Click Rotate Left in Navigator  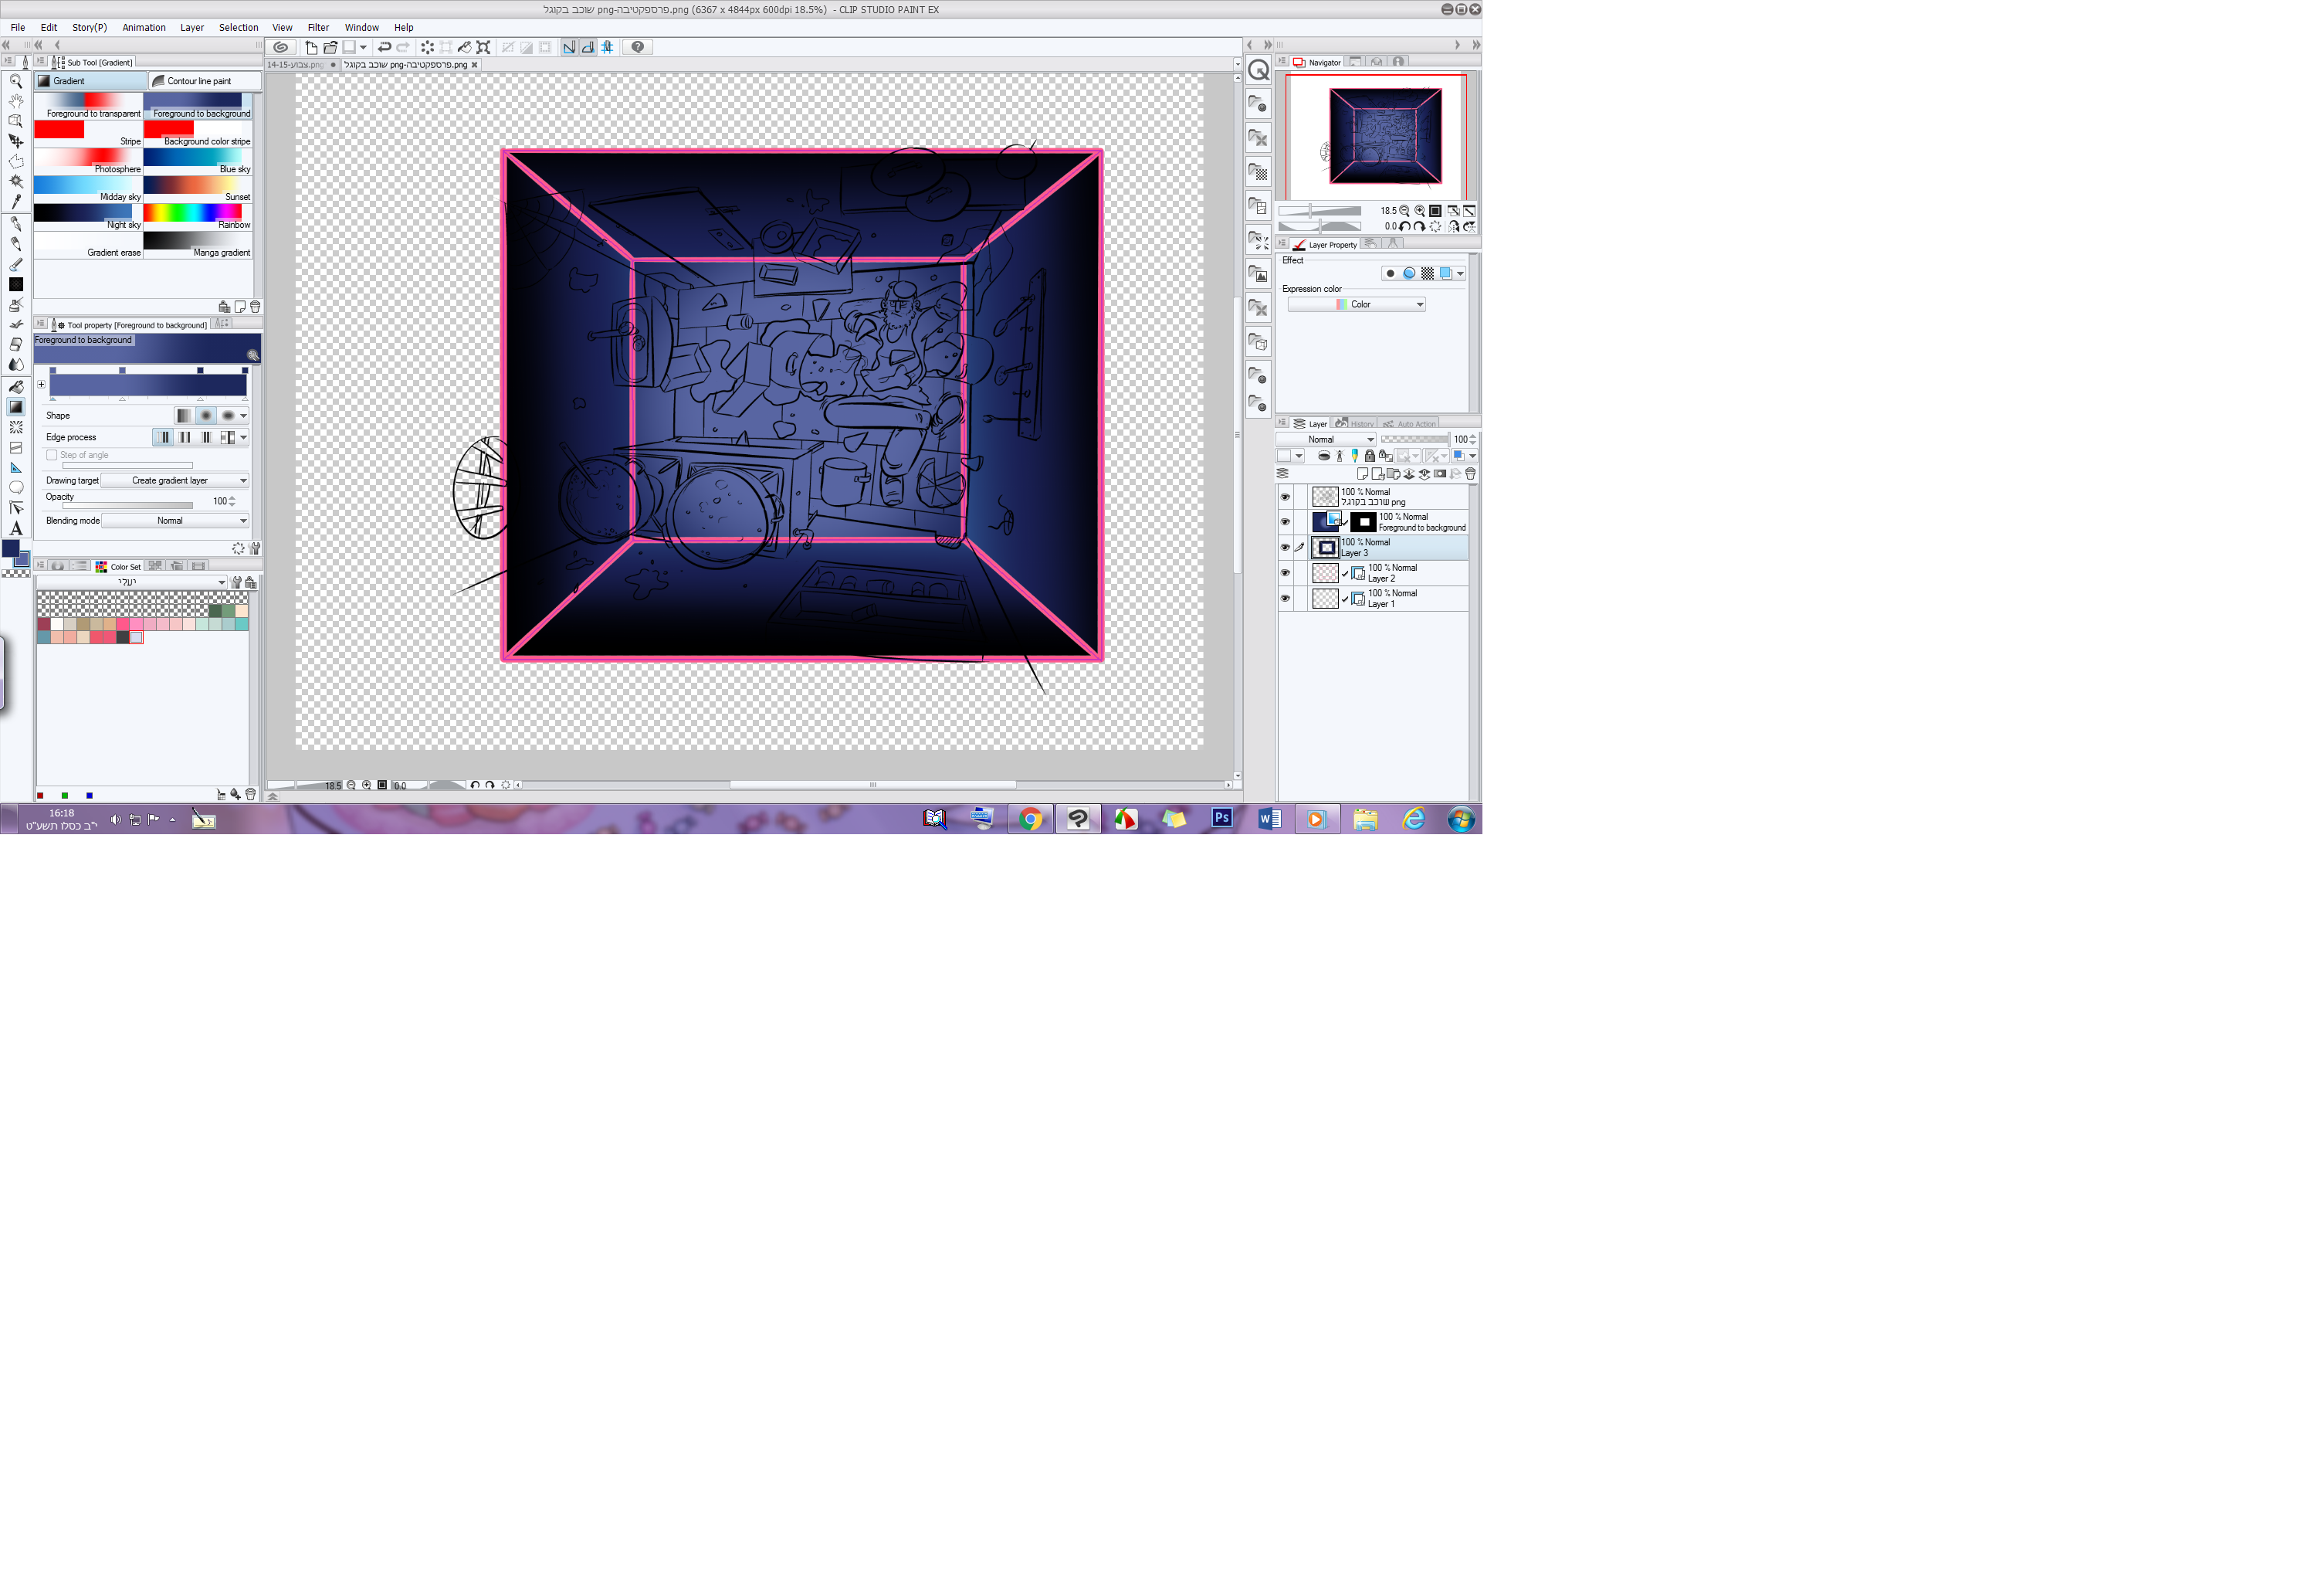[1405, 226]
